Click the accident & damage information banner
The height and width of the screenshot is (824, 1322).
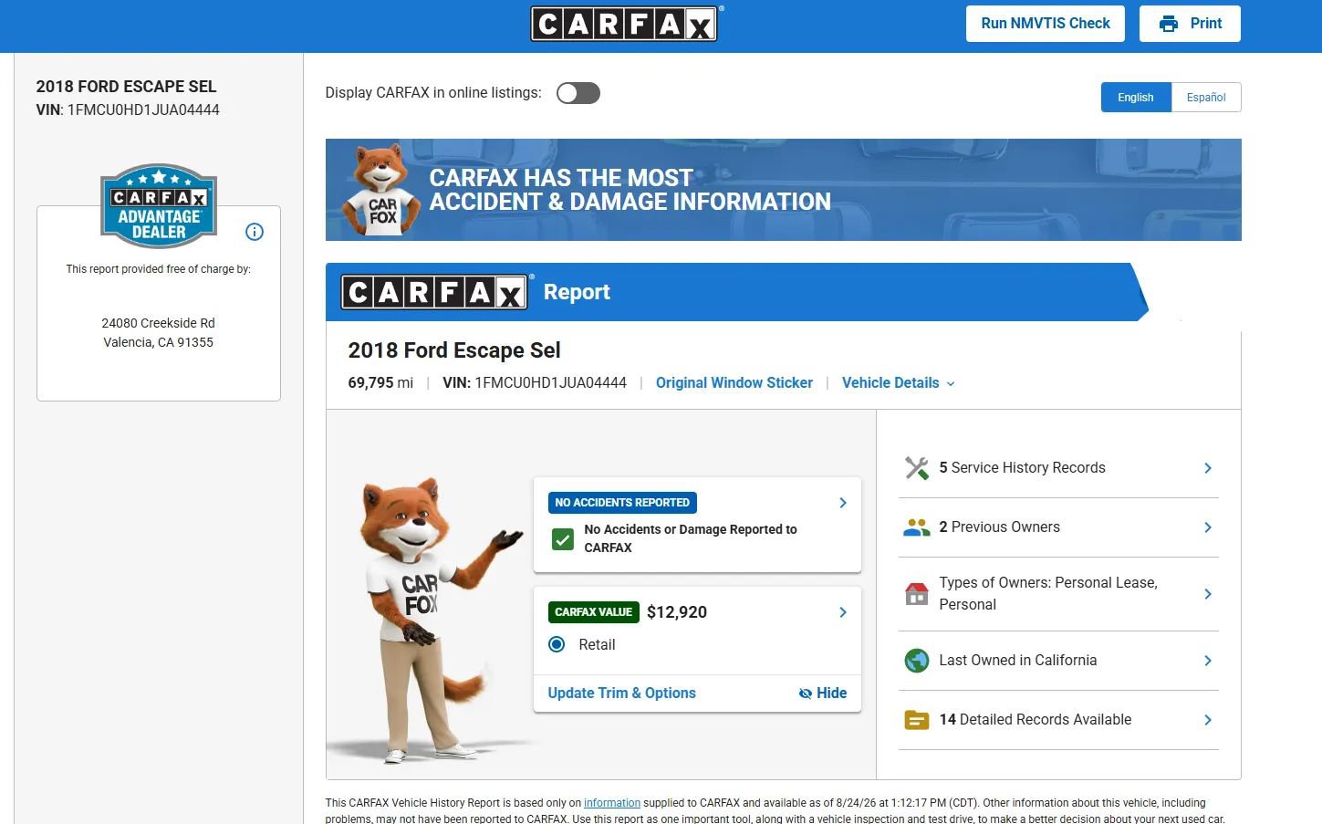pos(784,190)
